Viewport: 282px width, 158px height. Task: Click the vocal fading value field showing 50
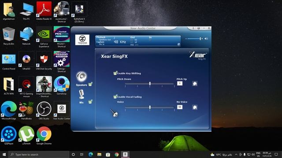(180, 107)
